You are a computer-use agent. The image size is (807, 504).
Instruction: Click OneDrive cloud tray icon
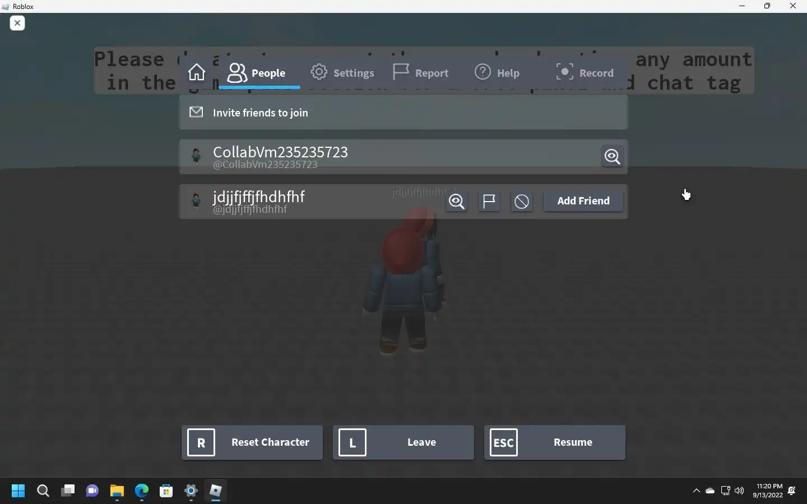point(710,491)
